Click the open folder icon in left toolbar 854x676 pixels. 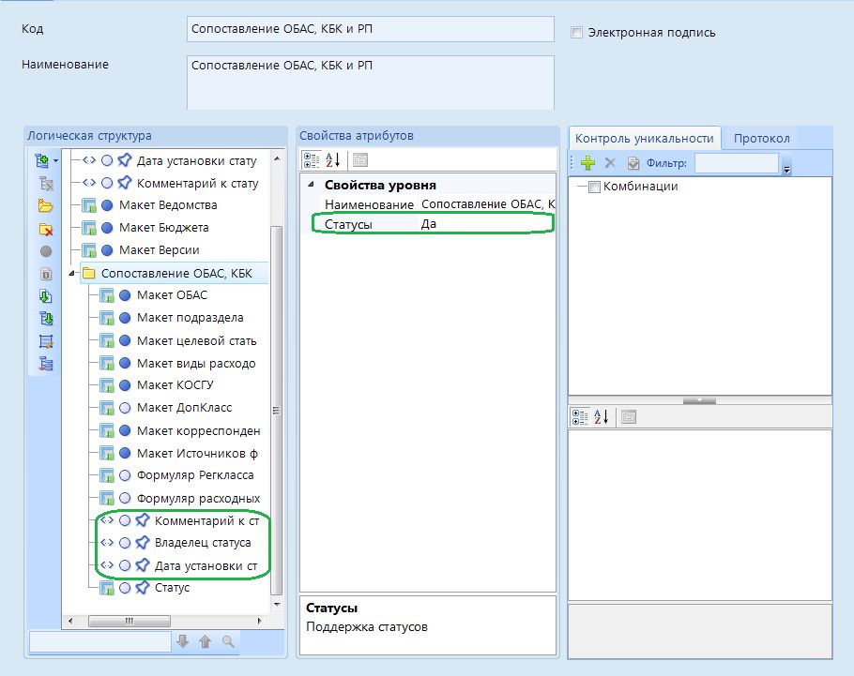46,206
